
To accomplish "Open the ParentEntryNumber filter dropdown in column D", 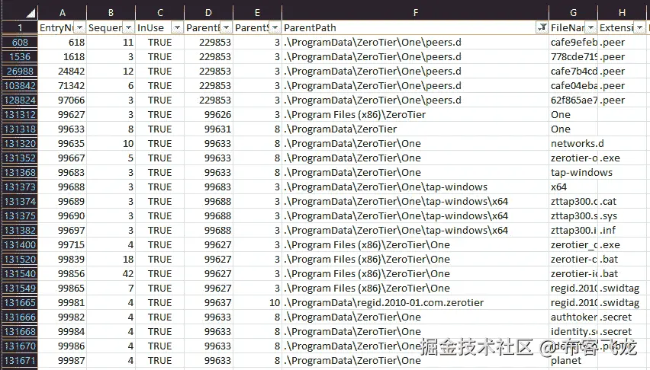I will click(x=226, y=27).
